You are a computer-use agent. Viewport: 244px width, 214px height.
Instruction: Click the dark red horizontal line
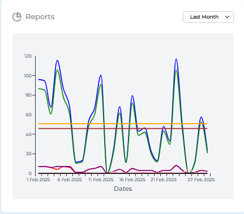[123, 129]
